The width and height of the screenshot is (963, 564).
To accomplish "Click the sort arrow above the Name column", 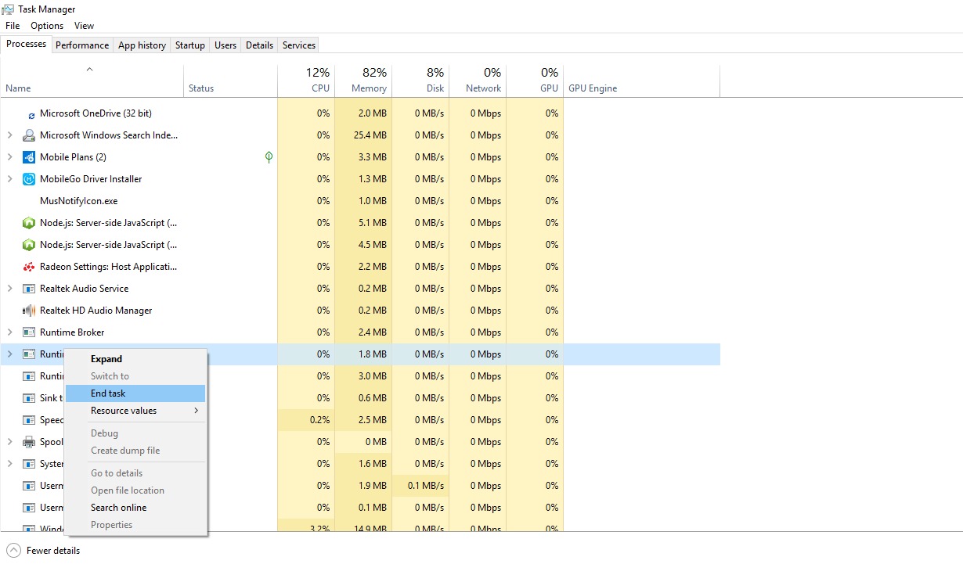I will coord(89,70).
